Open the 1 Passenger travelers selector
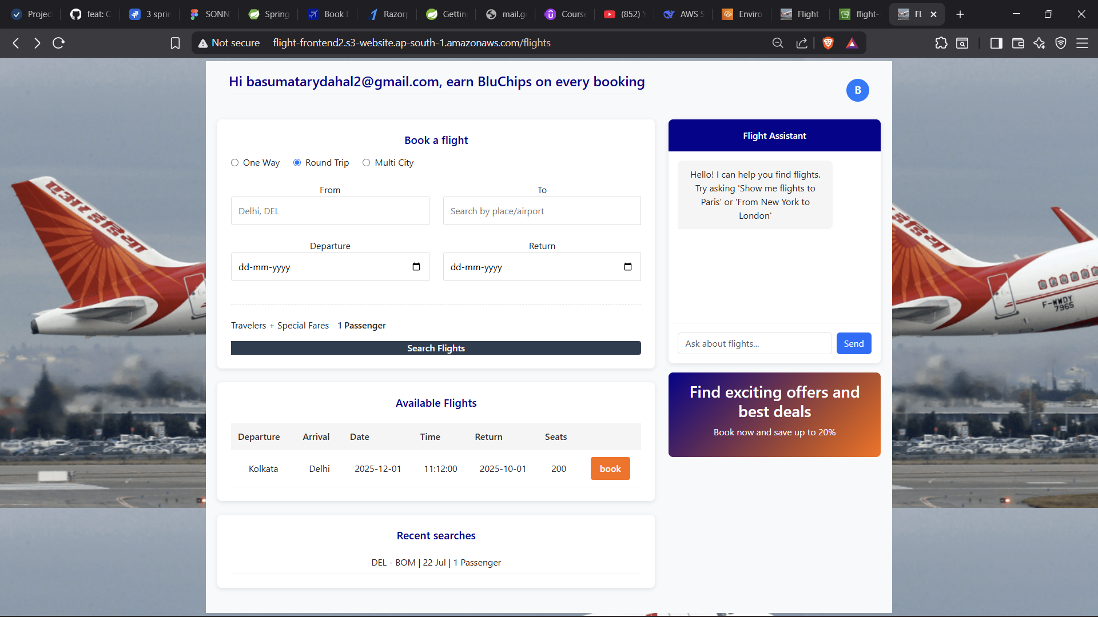 (x=361, y=325)
